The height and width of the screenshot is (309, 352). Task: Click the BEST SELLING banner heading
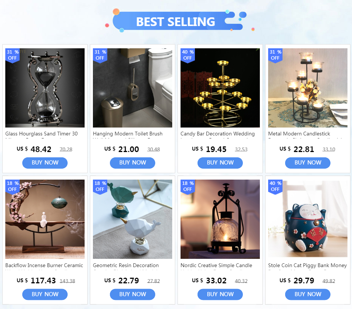(x=176, y=22)
